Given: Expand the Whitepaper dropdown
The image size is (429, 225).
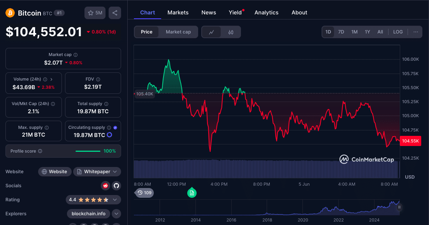Looking at the screenshot, I should (97, 172).
